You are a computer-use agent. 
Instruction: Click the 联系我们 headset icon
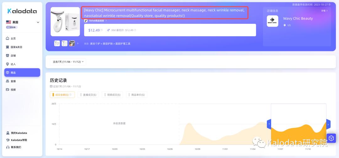[8, 147]
